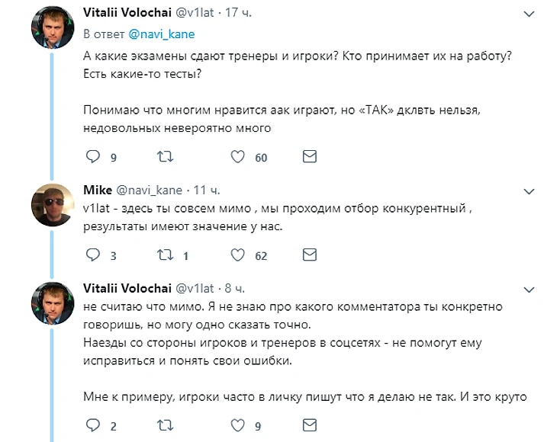
Task: Share Mike's tweet via envelope icon
Action: coord(310,255)
